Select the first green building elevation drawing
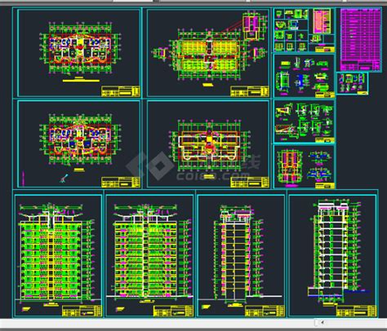Screen dimensions: 387x331 click(56, 252)
